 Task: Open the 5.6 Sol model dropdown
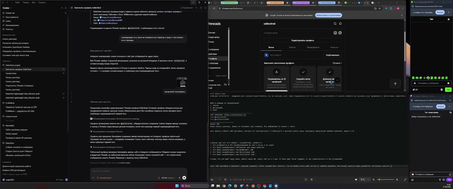pos(169,178)
